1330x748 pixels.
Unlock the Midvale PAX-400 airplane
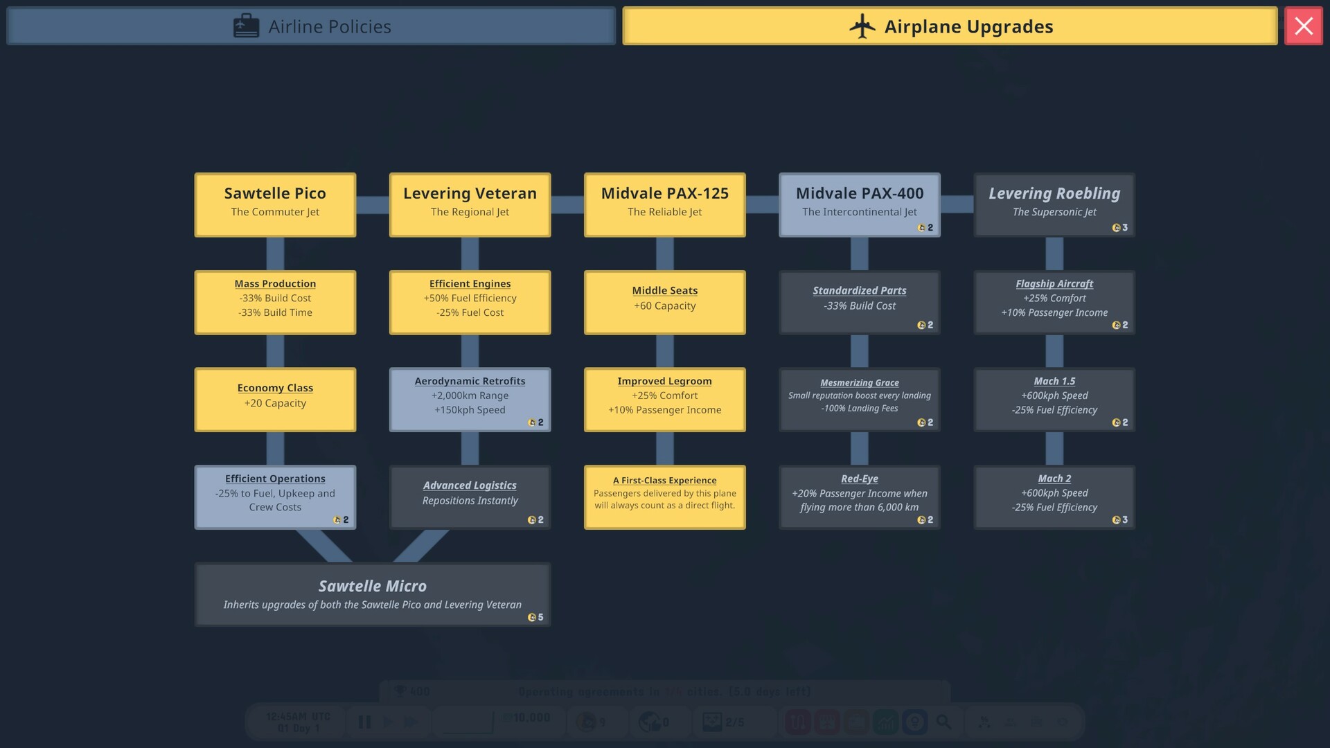(859, 204)
